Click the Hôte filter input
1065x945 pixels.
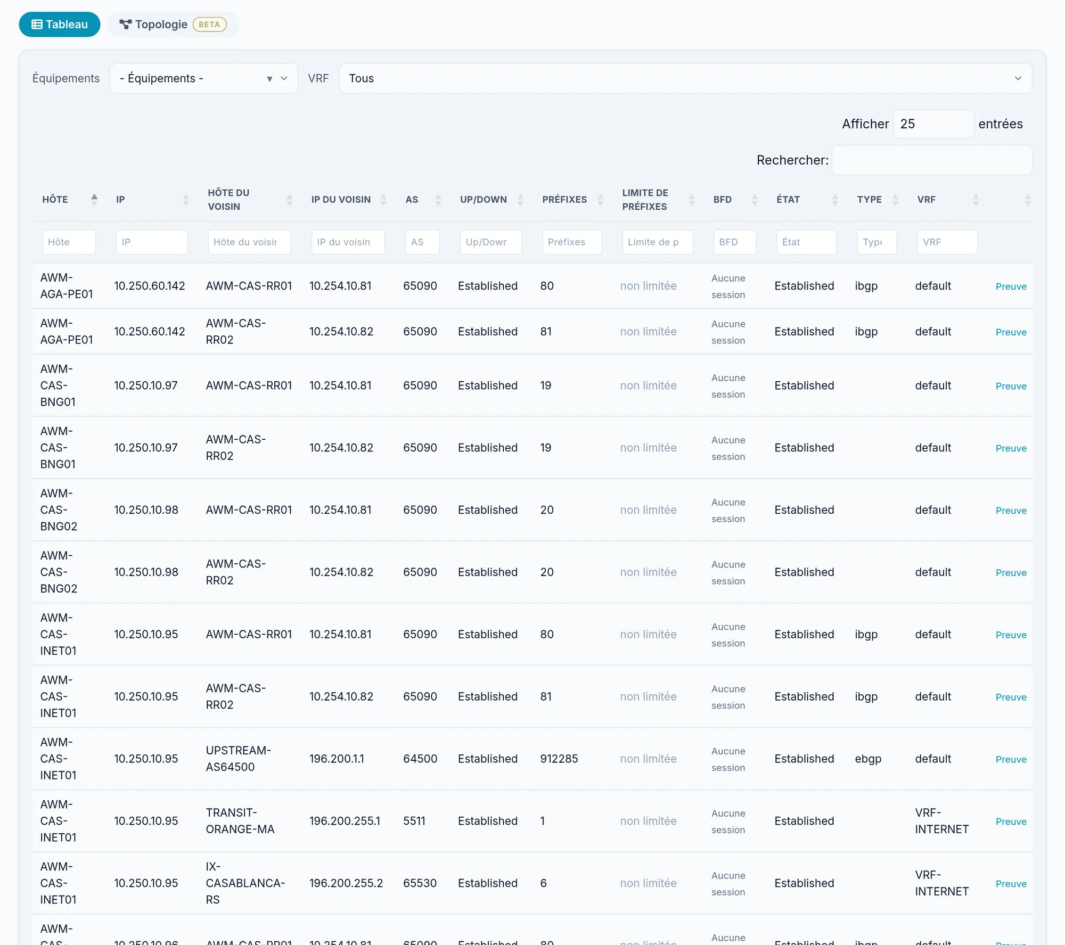[x=69, y=242]
